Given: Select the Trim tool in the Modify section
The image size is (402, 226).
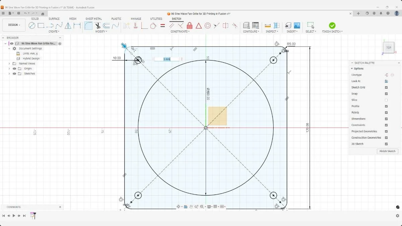Looking at the screenshot, I should tap(97, 25).
